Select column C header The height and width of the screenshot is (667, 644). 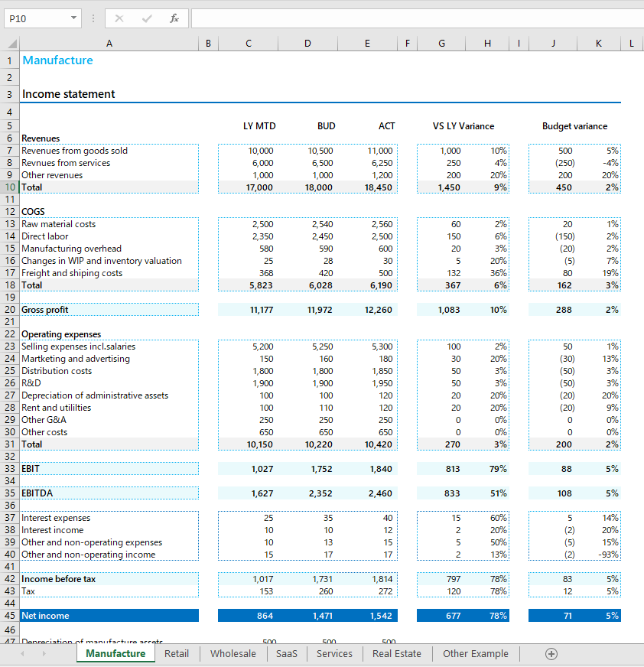[248, 44]
